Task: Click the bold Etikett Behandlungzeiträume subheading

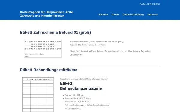Action: point(81,86)
